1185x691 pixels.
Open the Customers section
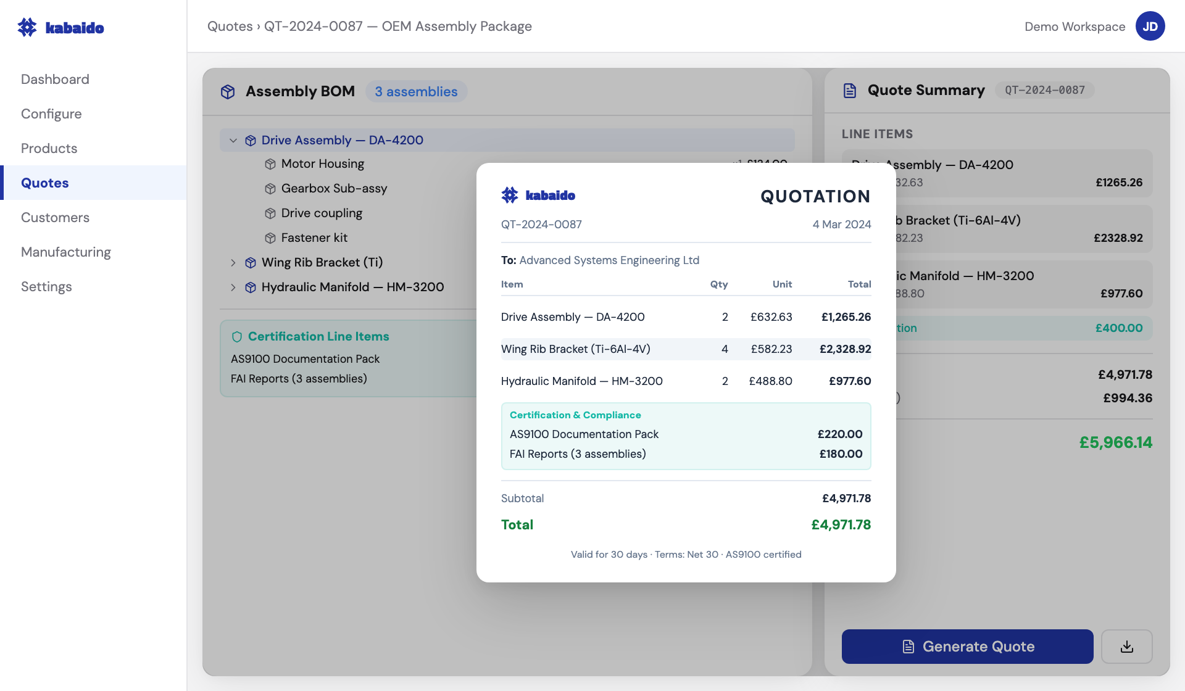(x=55, y=217)
